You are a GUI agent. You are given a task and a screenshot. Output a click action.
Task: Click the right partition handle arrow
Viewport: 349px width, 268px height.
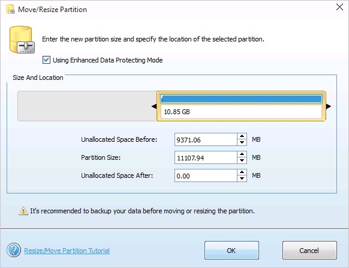[329, 106]
